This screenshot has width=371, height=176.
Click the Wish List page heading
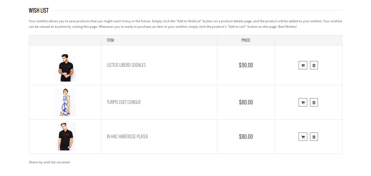point(39,10)
